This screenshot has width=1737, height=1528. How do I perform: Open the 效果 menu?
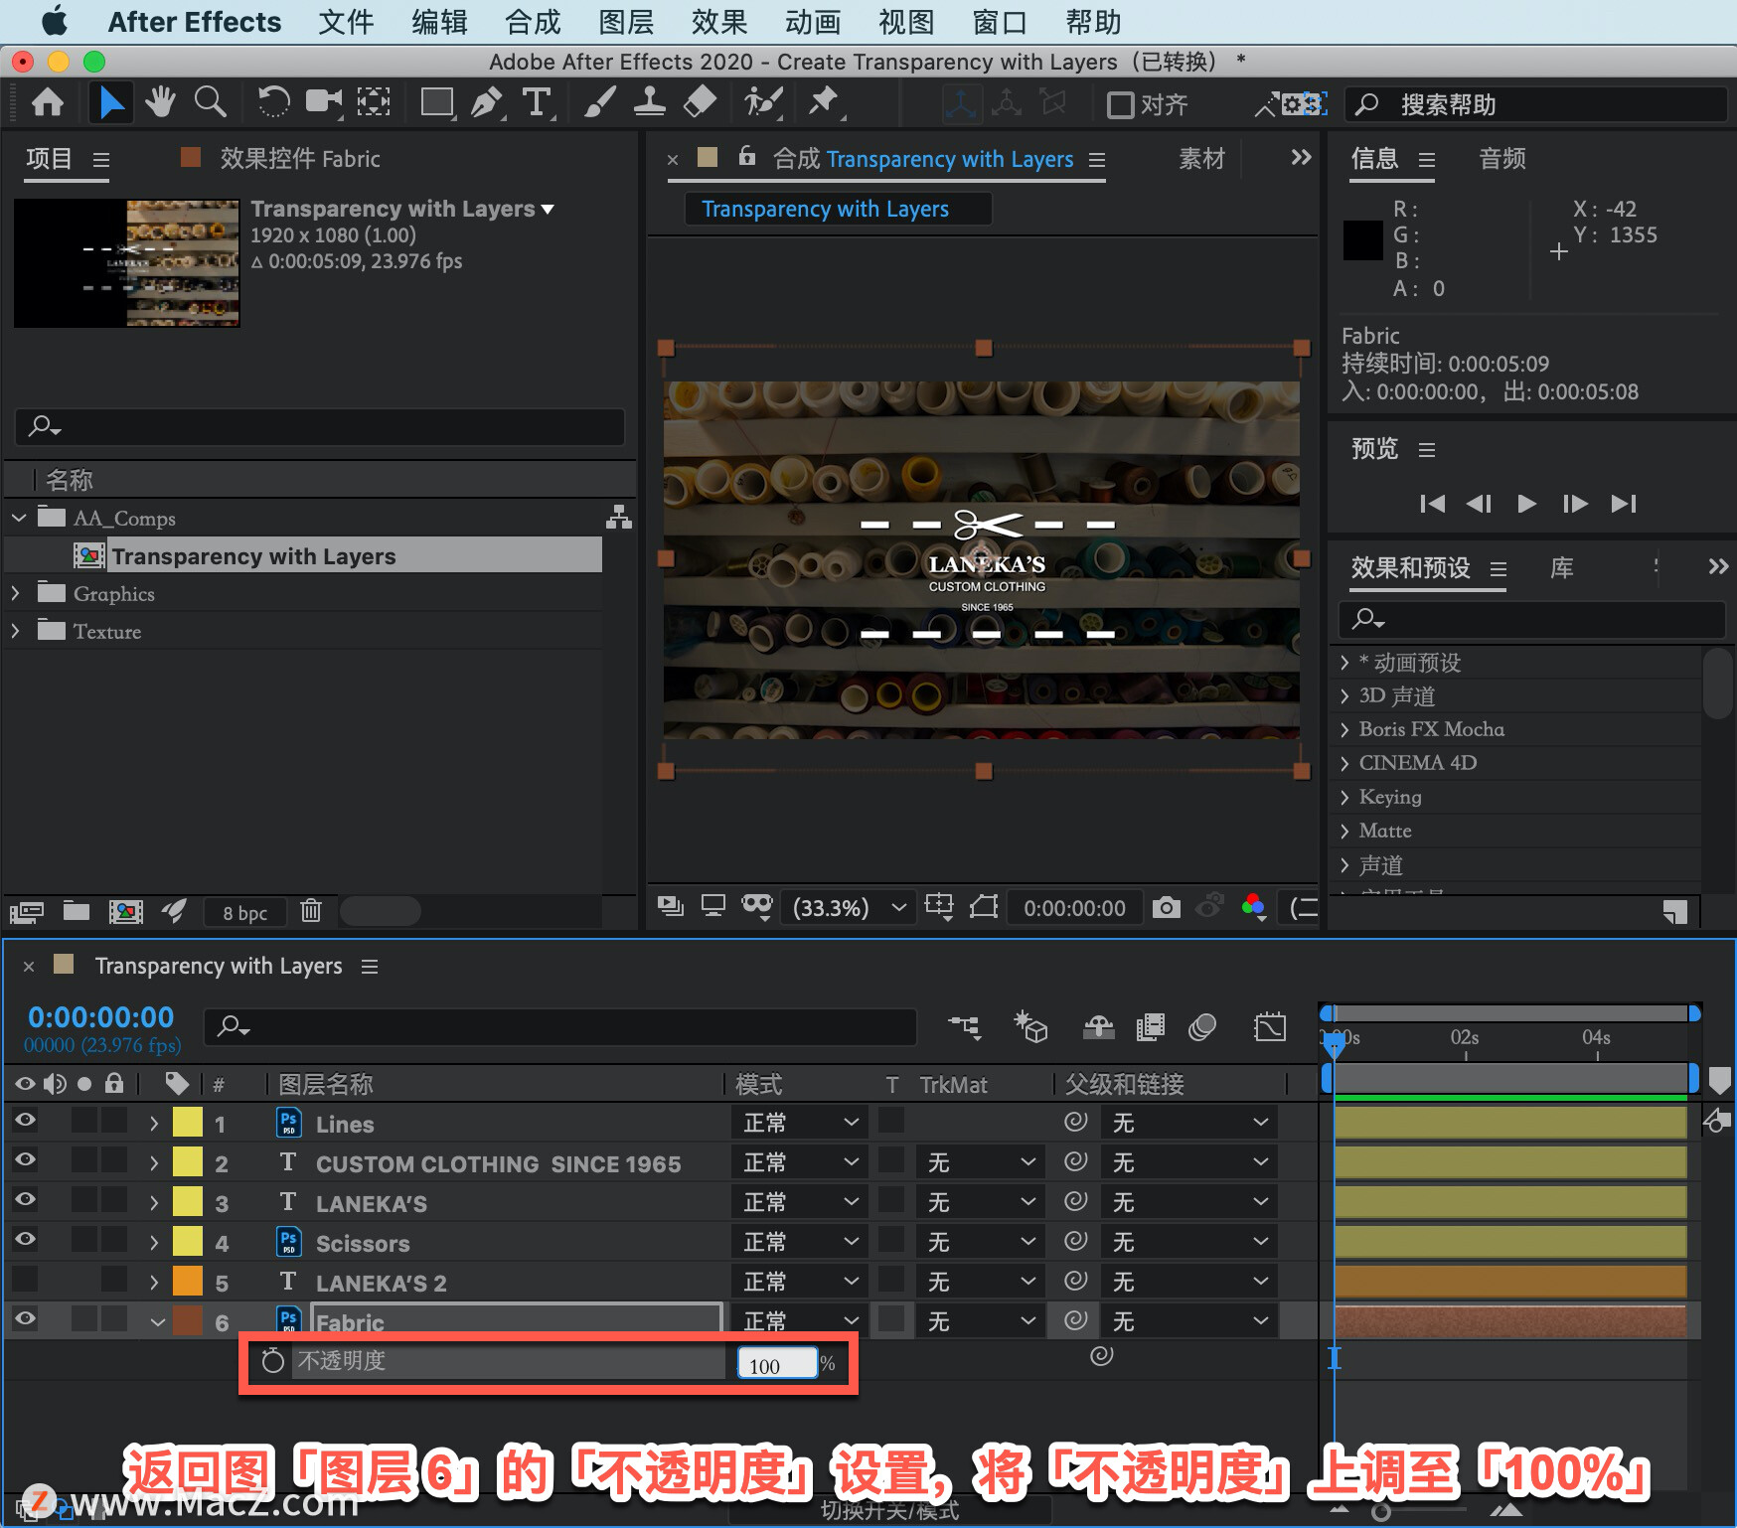click(719, 22)
